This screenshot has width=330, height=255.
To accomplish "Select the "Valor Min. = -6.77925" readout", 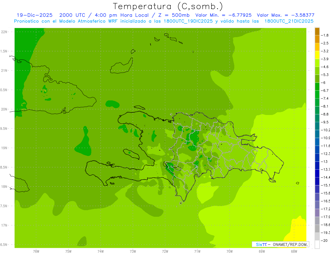I will point(223,15).
